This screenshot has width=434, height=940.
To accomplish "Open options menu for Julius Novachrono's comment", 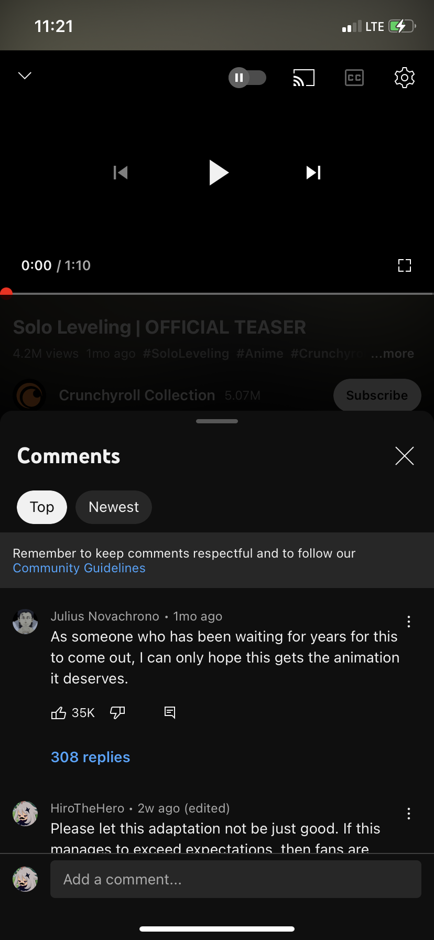I will (x=409, y=622).
